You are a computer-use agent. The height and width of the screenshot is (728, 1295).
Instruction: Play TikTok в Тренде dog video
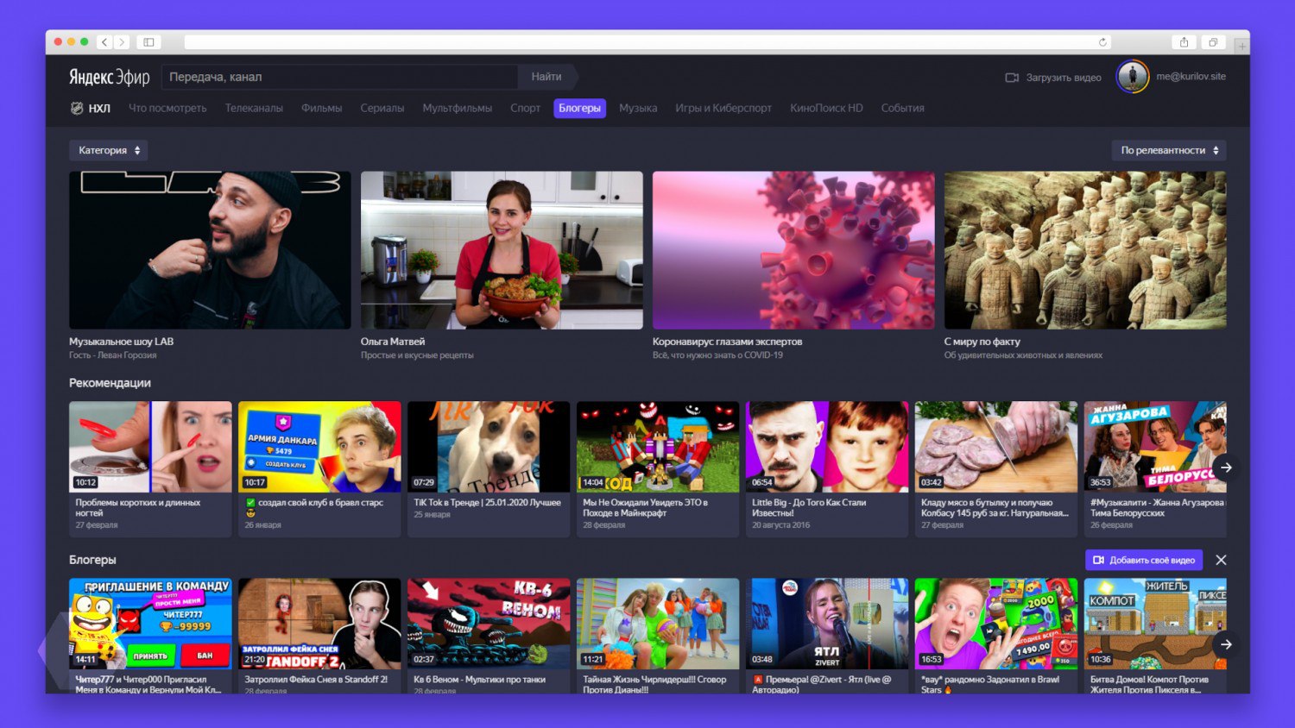coord(489,447)
